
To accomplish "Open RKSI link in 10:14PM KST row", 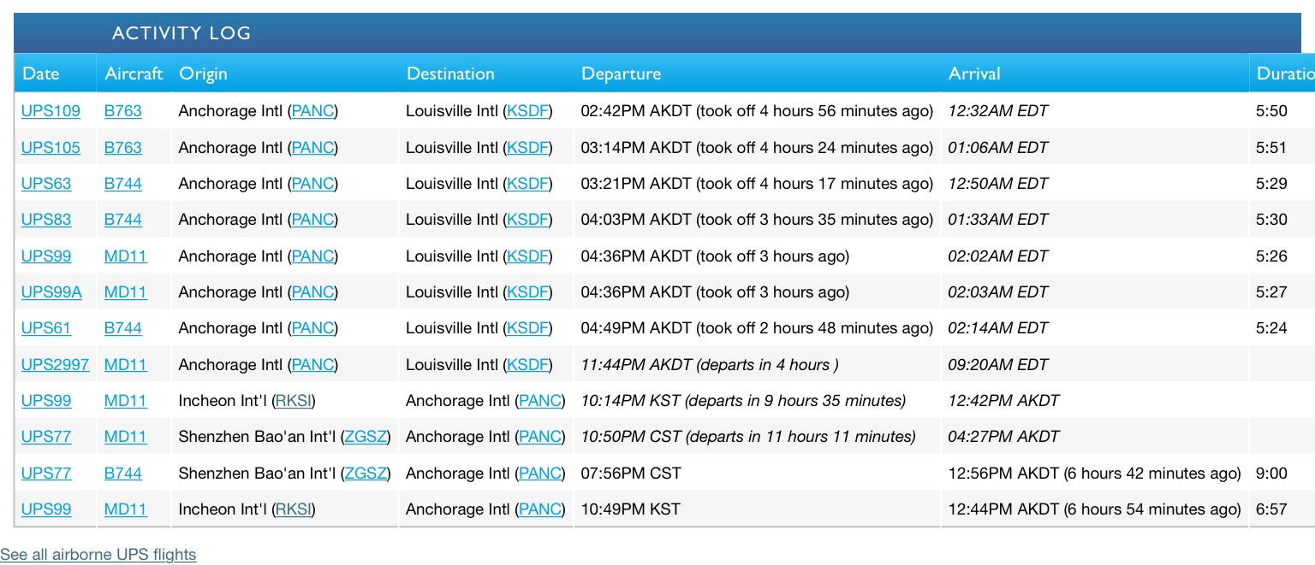I will point(293,400).
